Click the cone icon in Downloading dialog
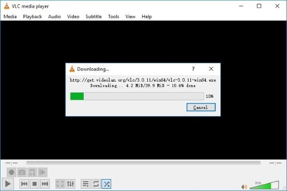Image resolution: width=287 pixels, height=191 pixels. coord(72,69)
